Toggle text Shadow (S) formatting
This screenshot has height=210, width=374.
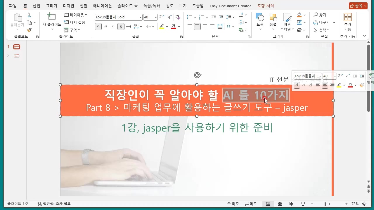click(121, 27)
